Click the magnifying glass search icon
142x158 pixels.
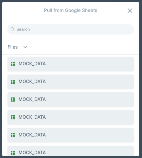[12, 29]
